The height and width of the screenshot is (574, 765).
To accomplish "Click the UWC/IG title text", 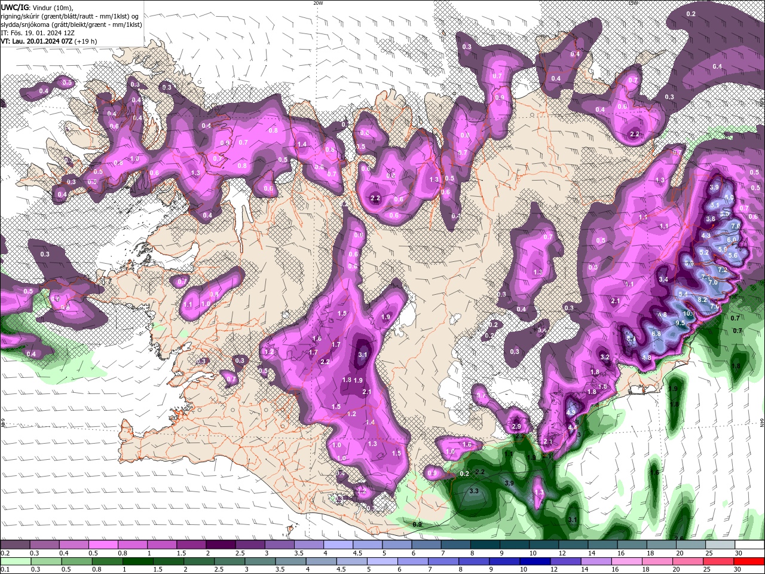I will click(x=16, y=7).
